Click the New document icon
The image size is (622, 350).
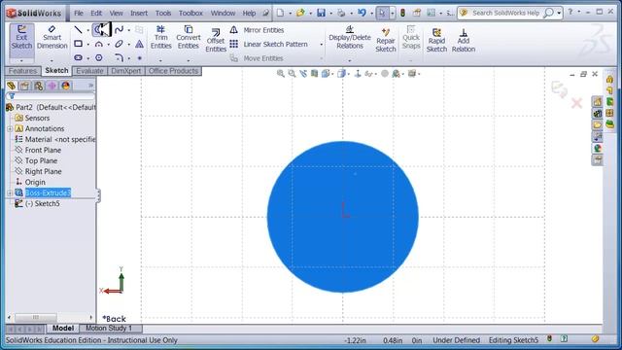280,13
